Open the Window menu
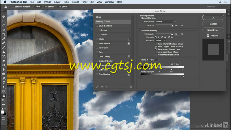The image size is (231, 130). coord(109,2)
